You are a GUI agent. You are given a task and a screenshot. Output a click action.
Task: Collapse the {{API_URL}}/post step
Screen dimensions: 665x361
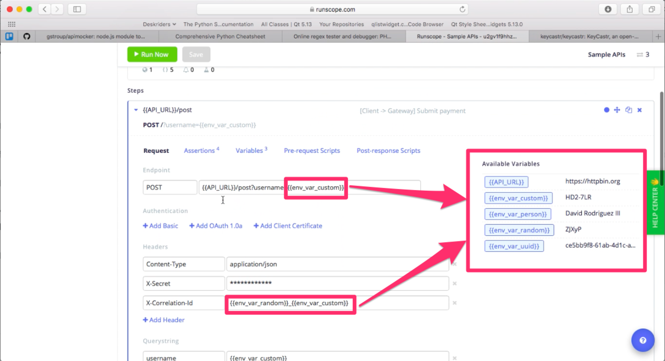[136, 110]
